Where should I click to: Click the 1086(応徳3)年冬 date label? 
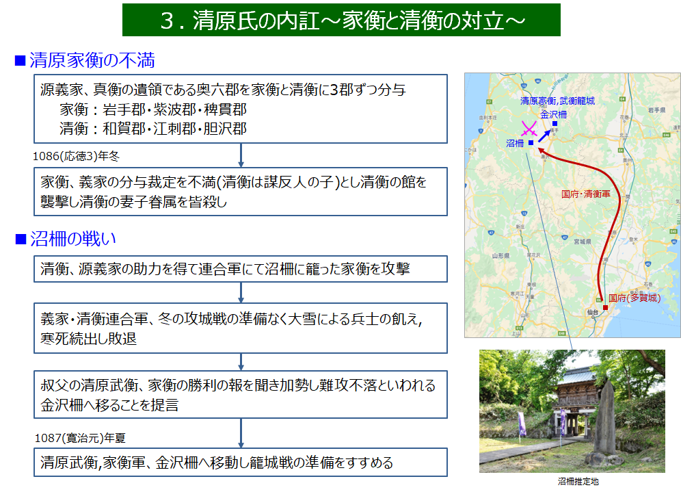click(77, 155)
